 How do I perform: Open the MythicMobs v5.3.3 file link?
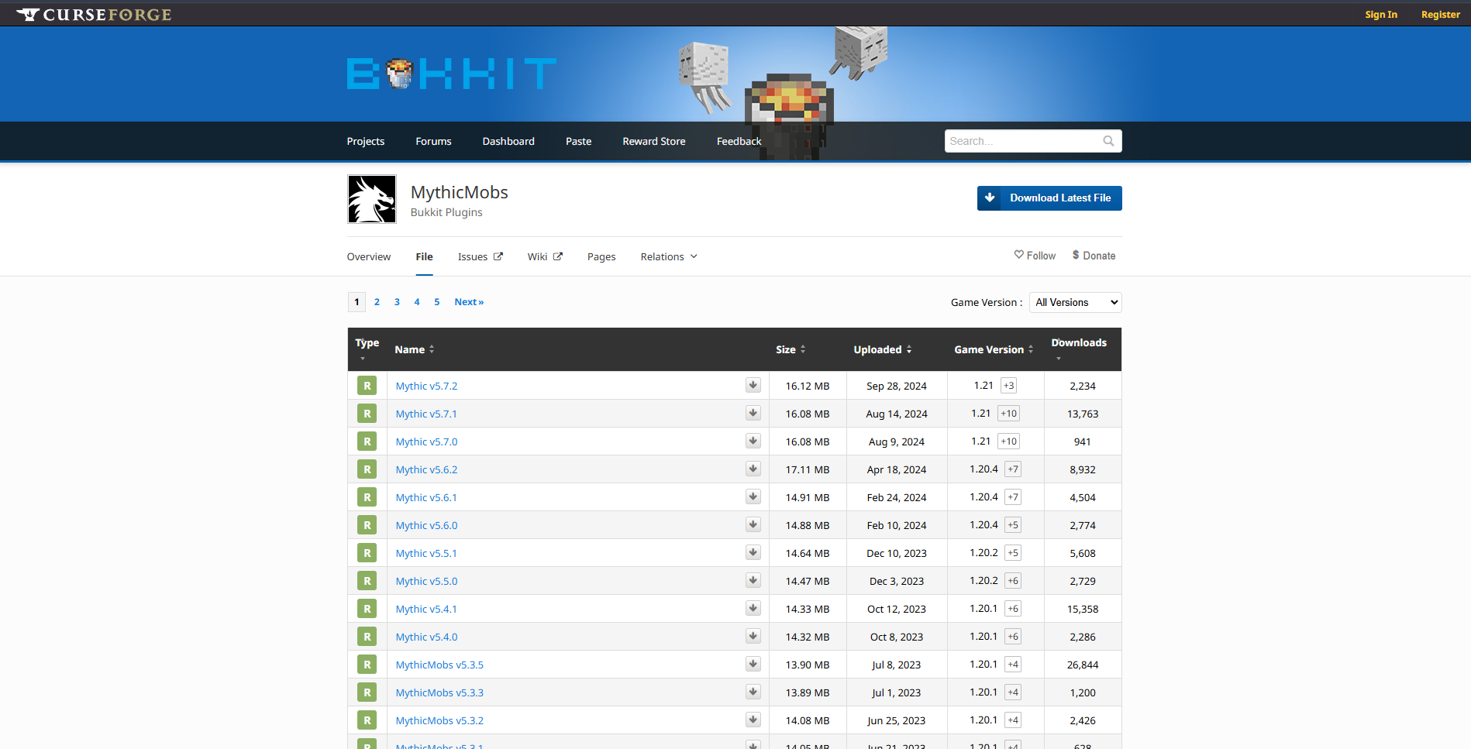439,692
